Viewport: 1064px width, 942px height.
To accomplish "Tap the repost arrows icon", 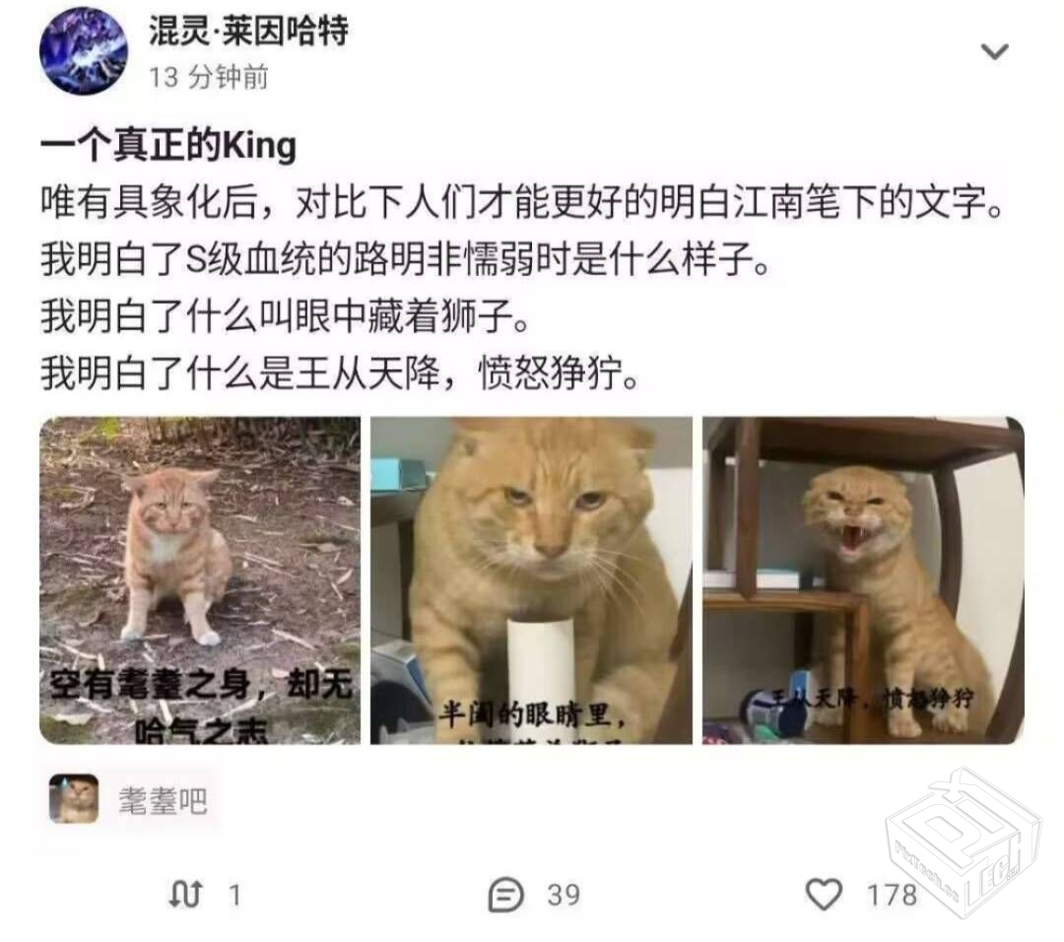I will click(185, 895).
